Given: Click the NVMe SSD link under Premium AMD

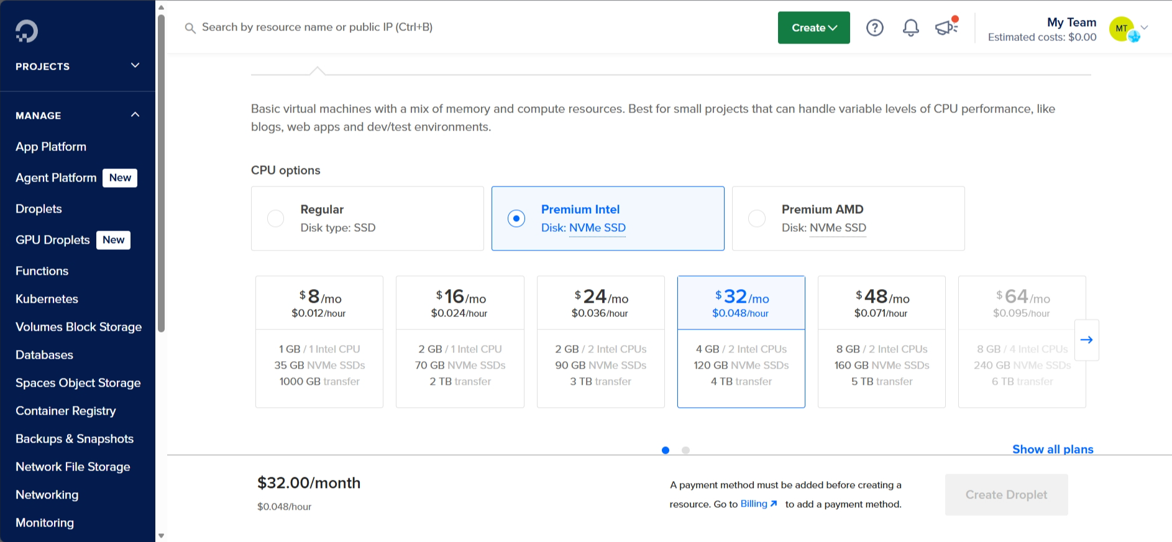Looking at the screenshot, I should tap(838, 228).
